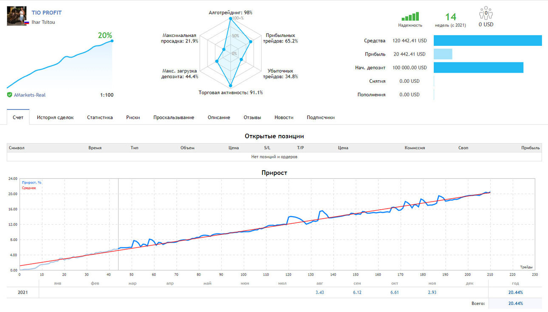
Task: Click the 100 000.00 USD deposit value
Action: 409,67
